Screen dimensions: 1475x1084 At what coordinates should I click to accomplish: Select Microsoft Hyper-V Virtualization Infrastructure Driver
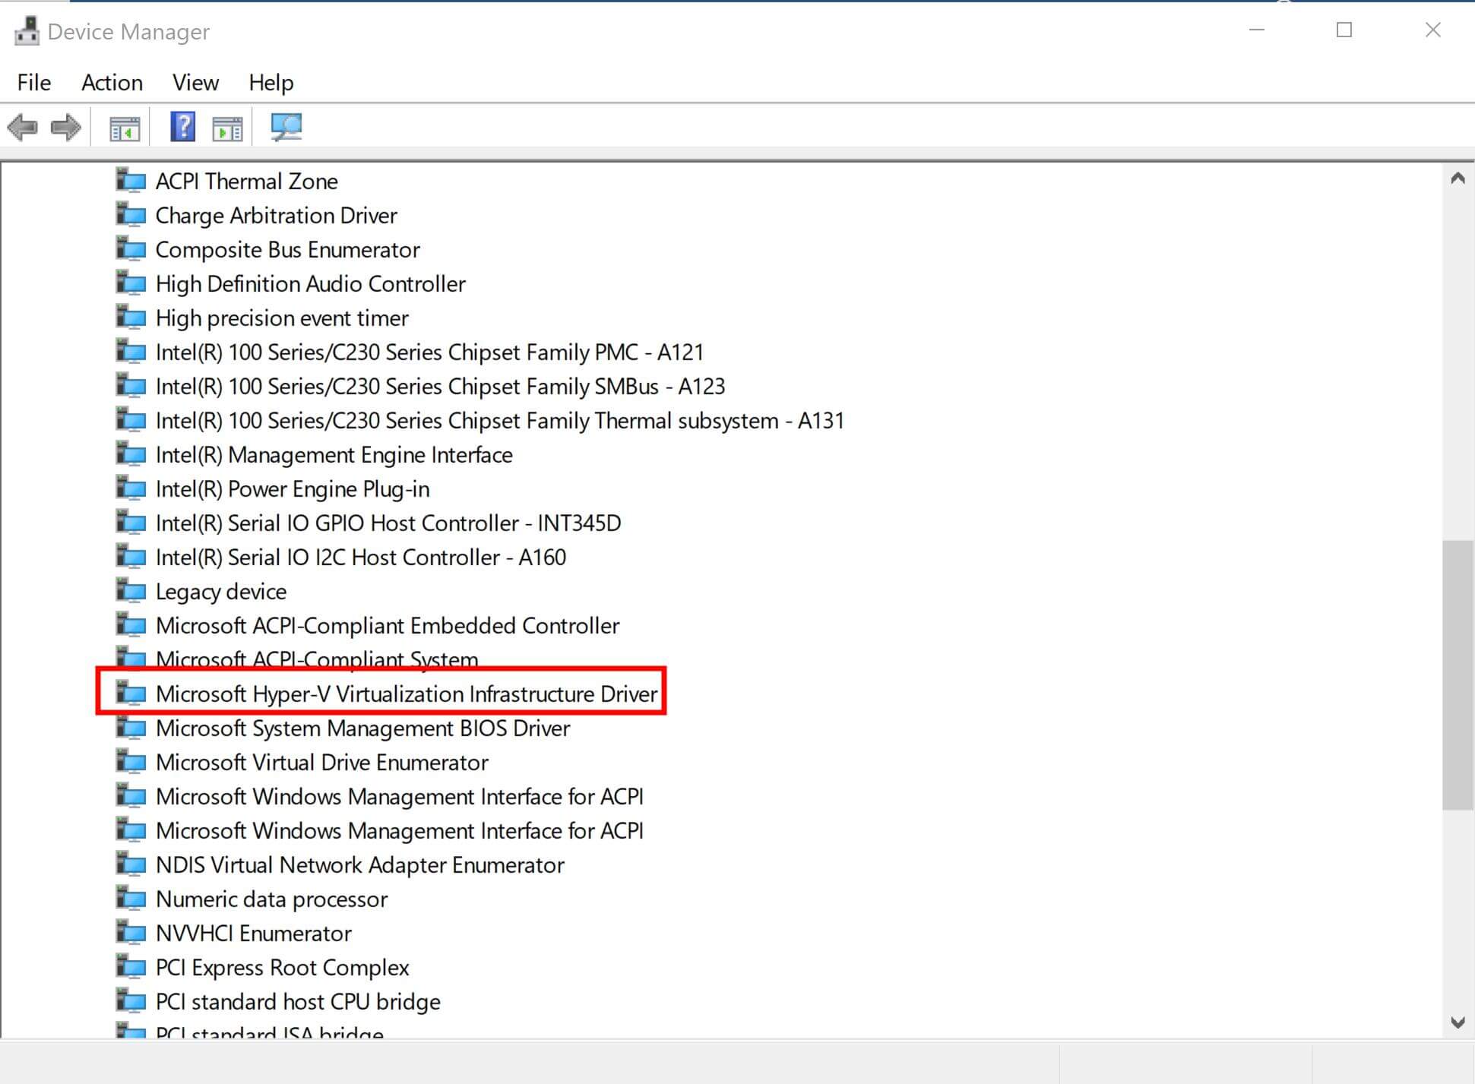click(406, 693)
